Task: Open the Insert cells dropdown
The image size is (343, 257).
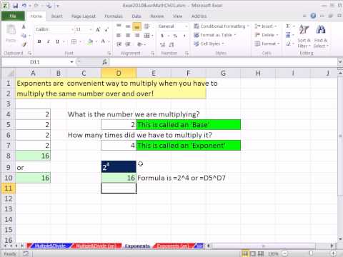Action: (266, 26)
